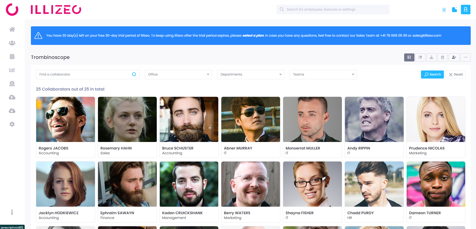The image size is (476, 229).
Task: Open Berry WATERS photo card
Action: [251, 192]
